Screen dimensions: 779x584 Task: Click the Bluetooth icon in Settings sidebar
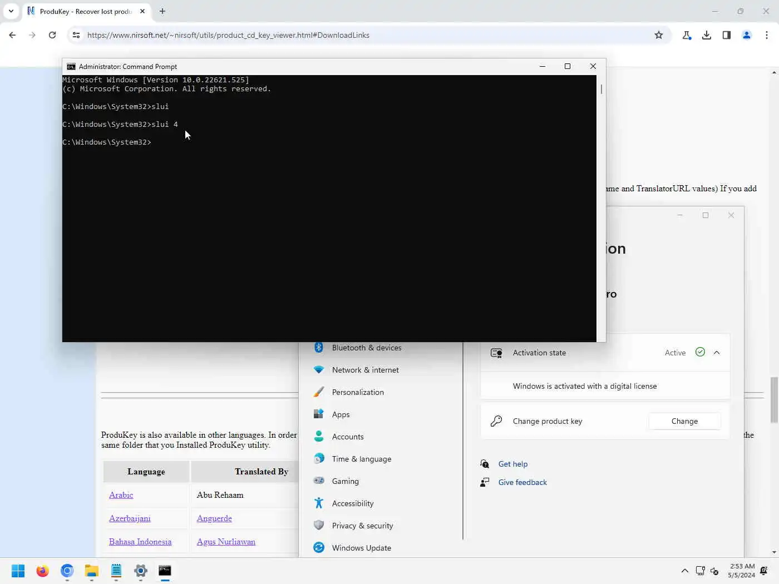[319, 347]
